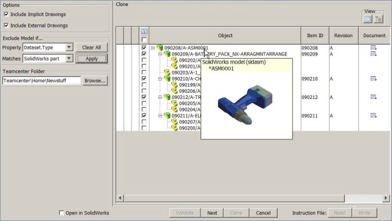Click the Item ID column header

pyautogui.click(x=315, y=35)
